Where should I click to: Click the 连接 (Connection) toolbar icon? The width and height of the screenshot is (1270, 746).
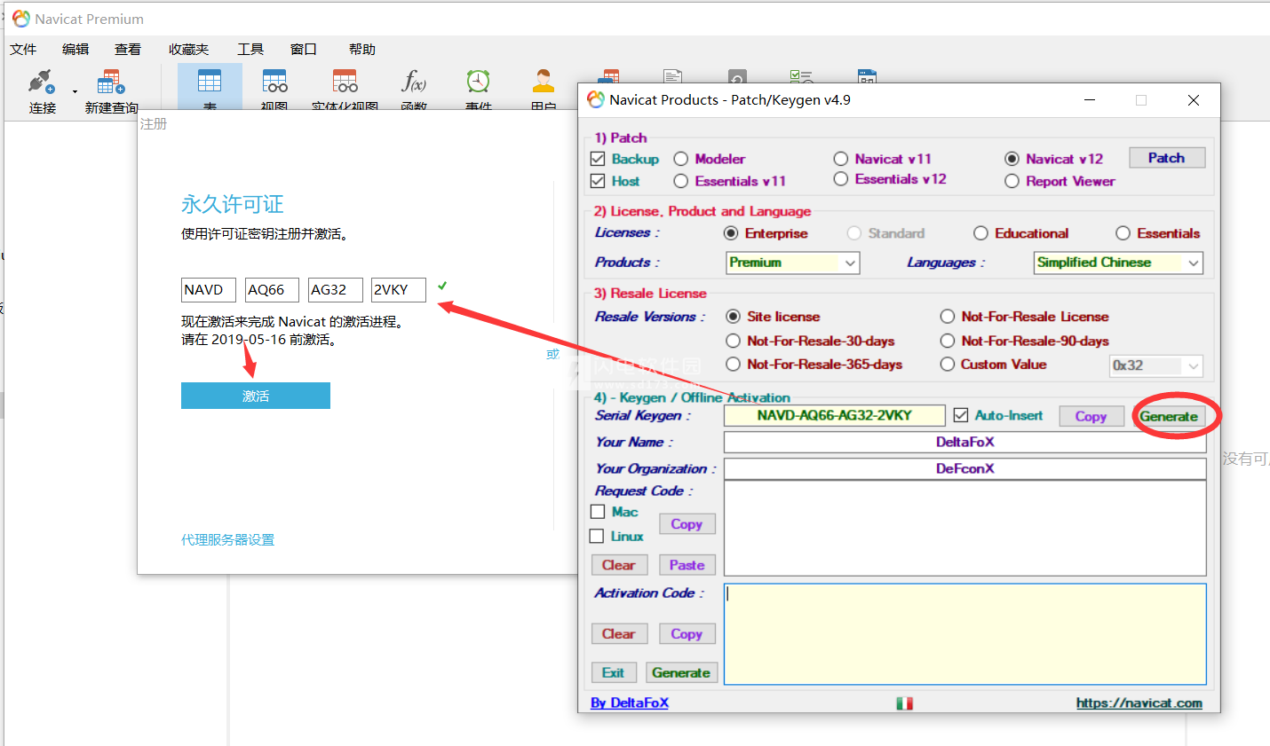point(41,82)
